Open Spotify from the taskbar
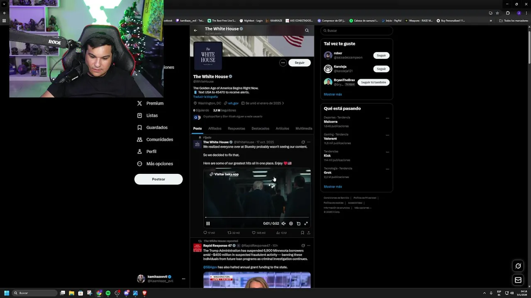The image size is (531, 298). click(108, 293)
